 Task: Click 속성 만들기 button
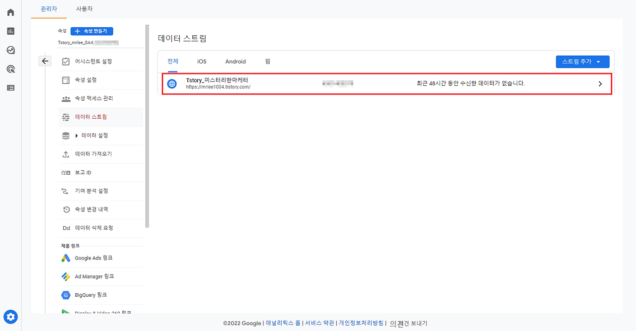point(92,31)
